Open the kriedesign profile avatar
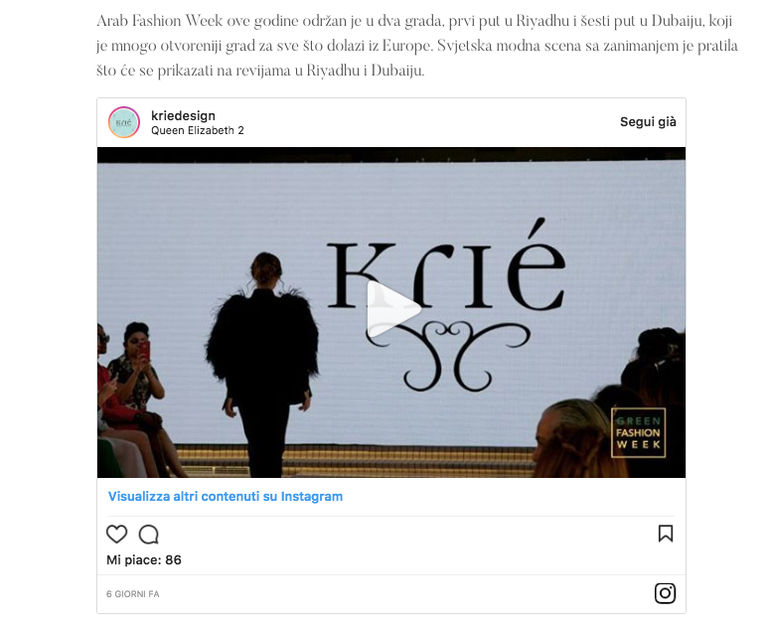This screenshot has width=769, height=627. tap(124, 122)
